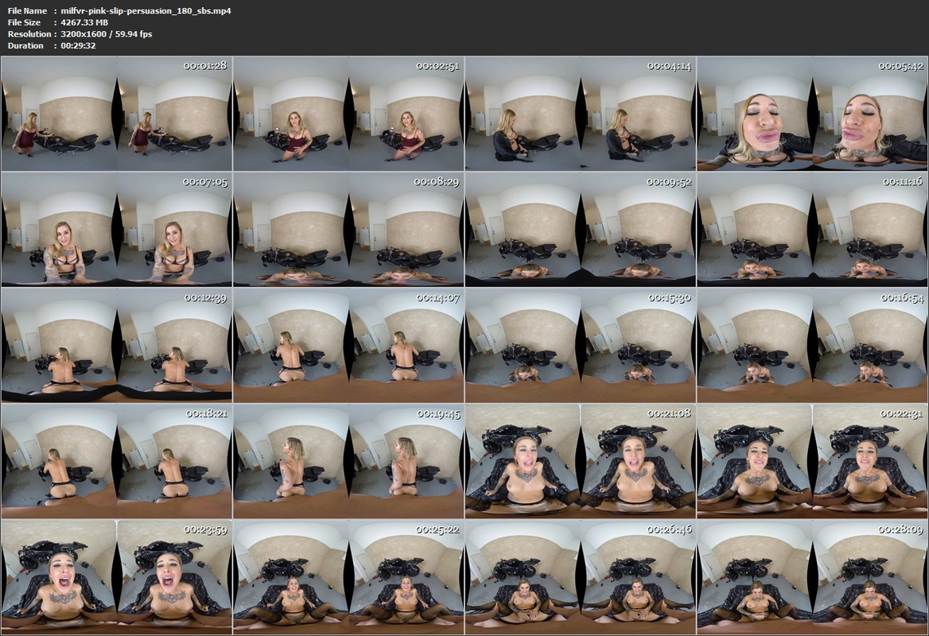Select the frame stamped 00:19:45

348,462
